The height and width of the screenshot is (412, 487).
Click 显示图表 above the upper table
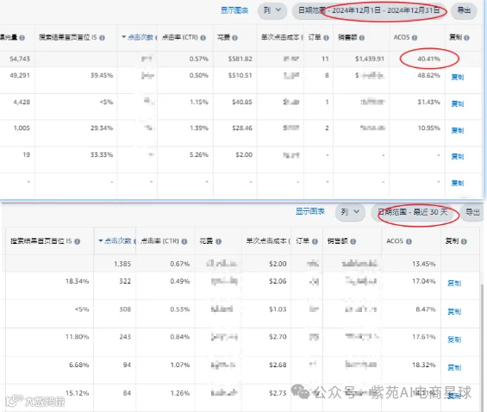[x=234, y=10]
